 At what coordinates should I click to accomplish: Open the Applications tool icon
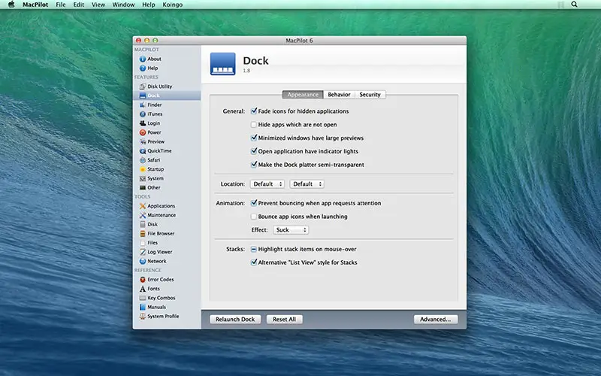click(x=143, y=206)
